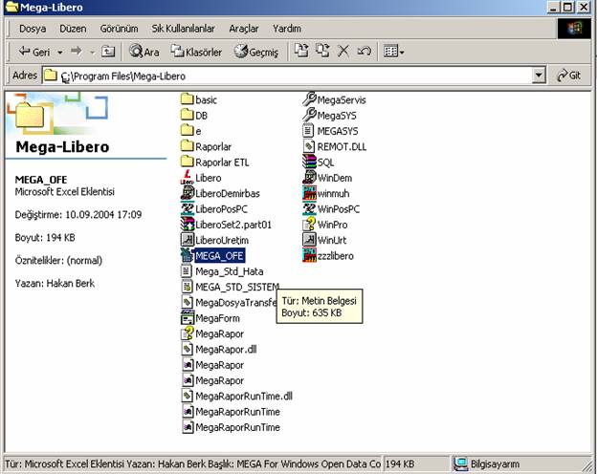This screenshot has height=474, width=597.
Task: Click the Mega-Libero folder title bar icon
Action: (x=11, y=8)
